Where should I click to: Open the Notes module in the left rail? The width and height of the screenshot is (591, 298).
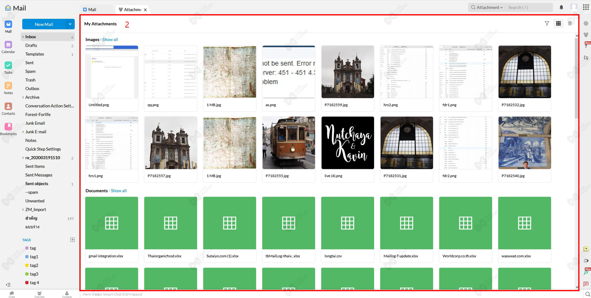pyautogui.click(x=8, y=88)
